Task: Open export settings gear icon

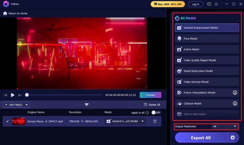Action: click(x=233, y=138)
